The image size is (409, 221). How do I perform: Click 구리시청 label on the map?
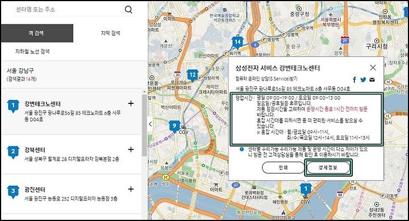[377, 46]
